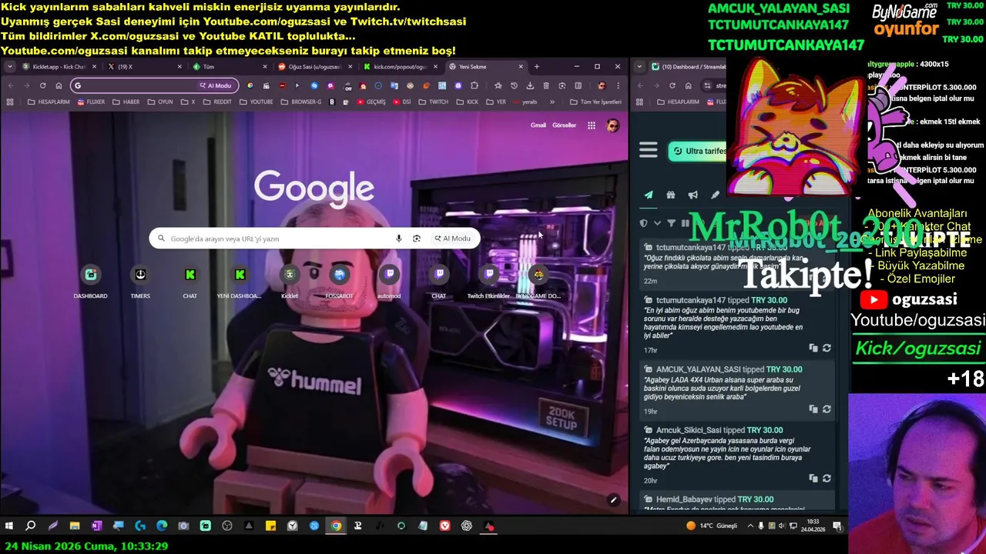
Task: Open the BYNOGAME shortcut tile
Action: pyautogui.click(x=538, y=282)
